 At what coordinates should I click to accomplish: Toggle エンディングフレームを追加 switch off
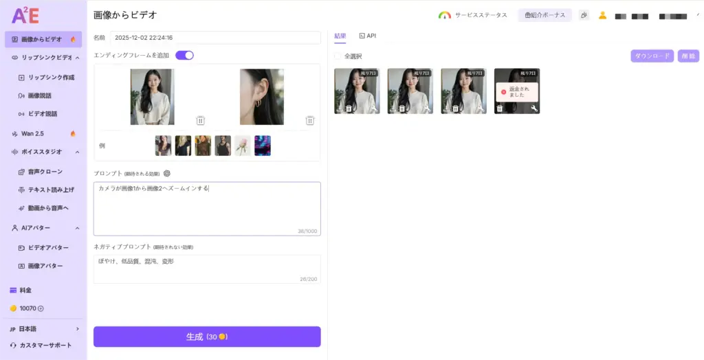[x=184, y=55]
